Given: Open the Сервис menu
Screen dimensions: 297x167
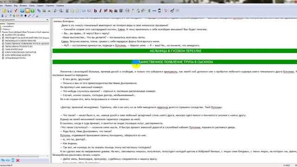Looking at the screenshot, I should click(40, 6).
